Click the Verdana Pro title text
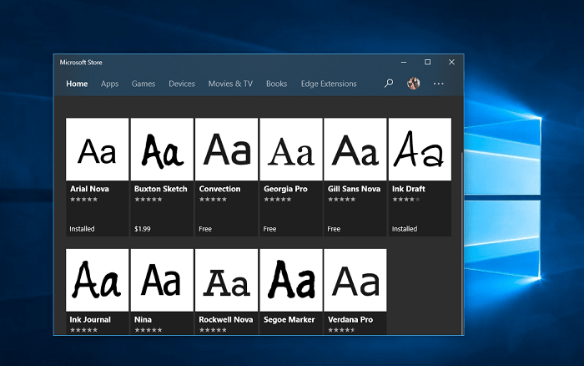This screenshot has height=366, width=584. point(350,320)
